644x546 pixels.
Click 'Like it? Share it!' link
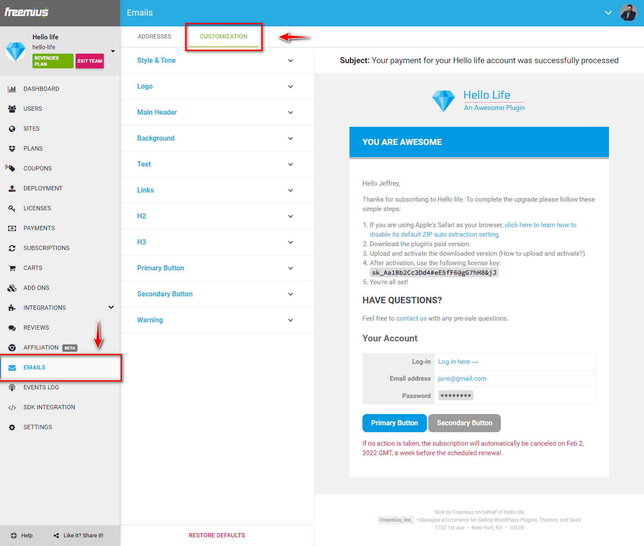(78, 535)
